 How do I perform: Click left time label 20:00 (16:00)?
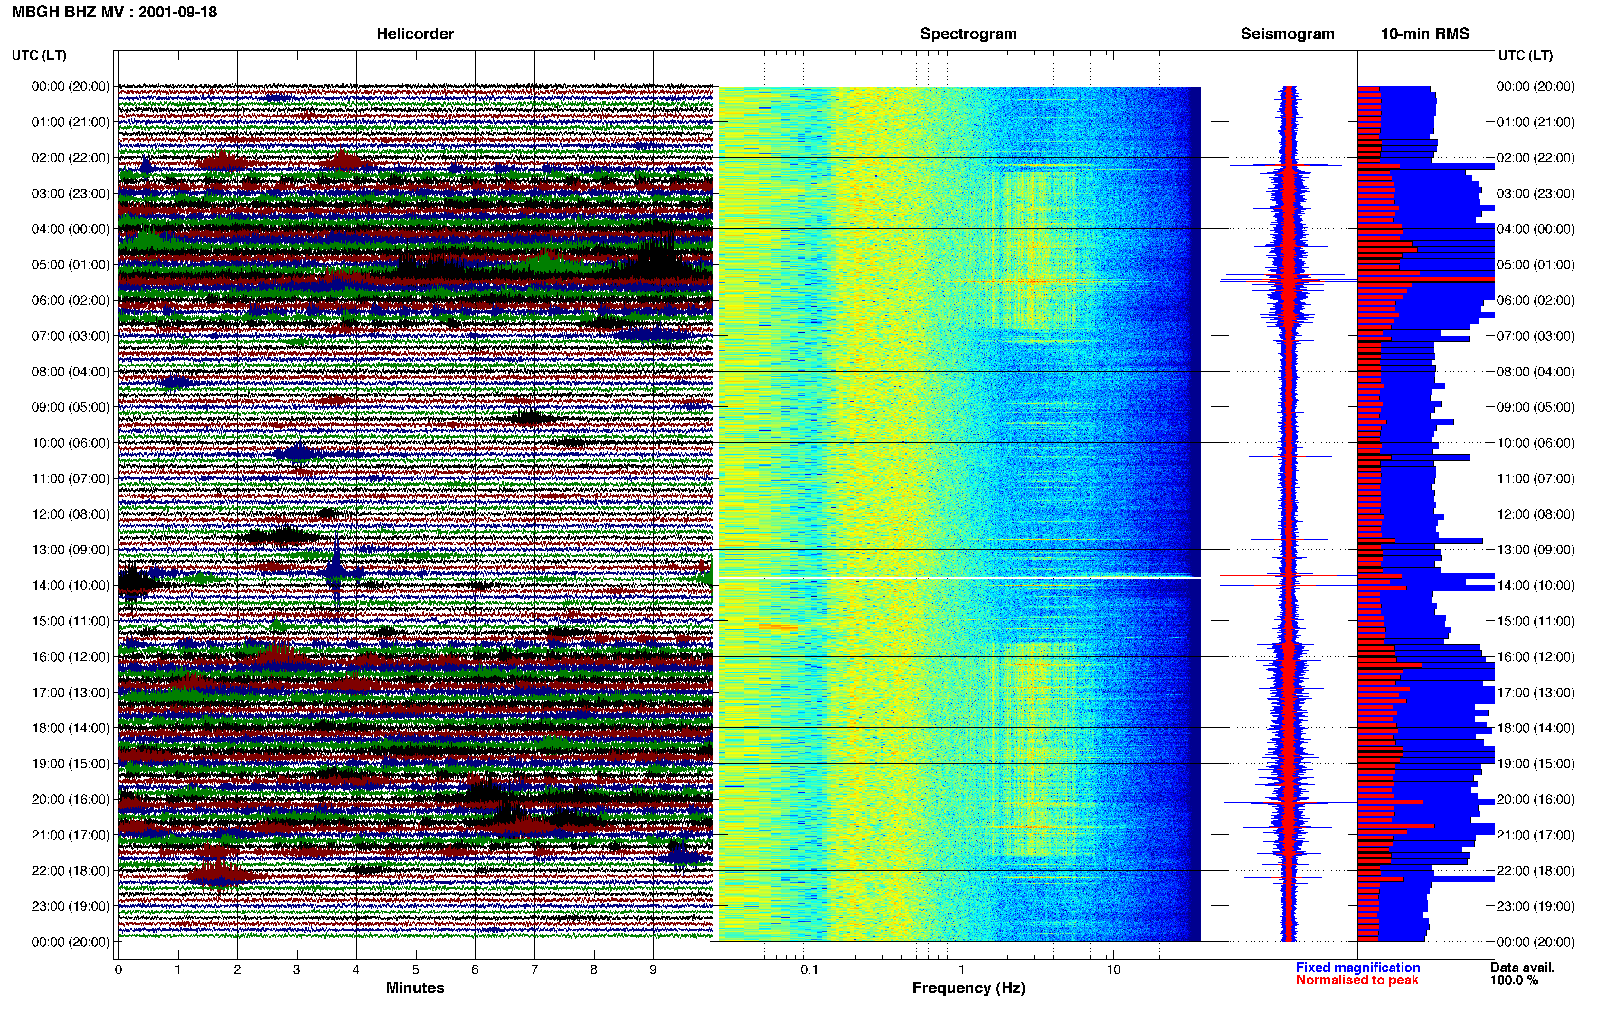tap(71, 800)
